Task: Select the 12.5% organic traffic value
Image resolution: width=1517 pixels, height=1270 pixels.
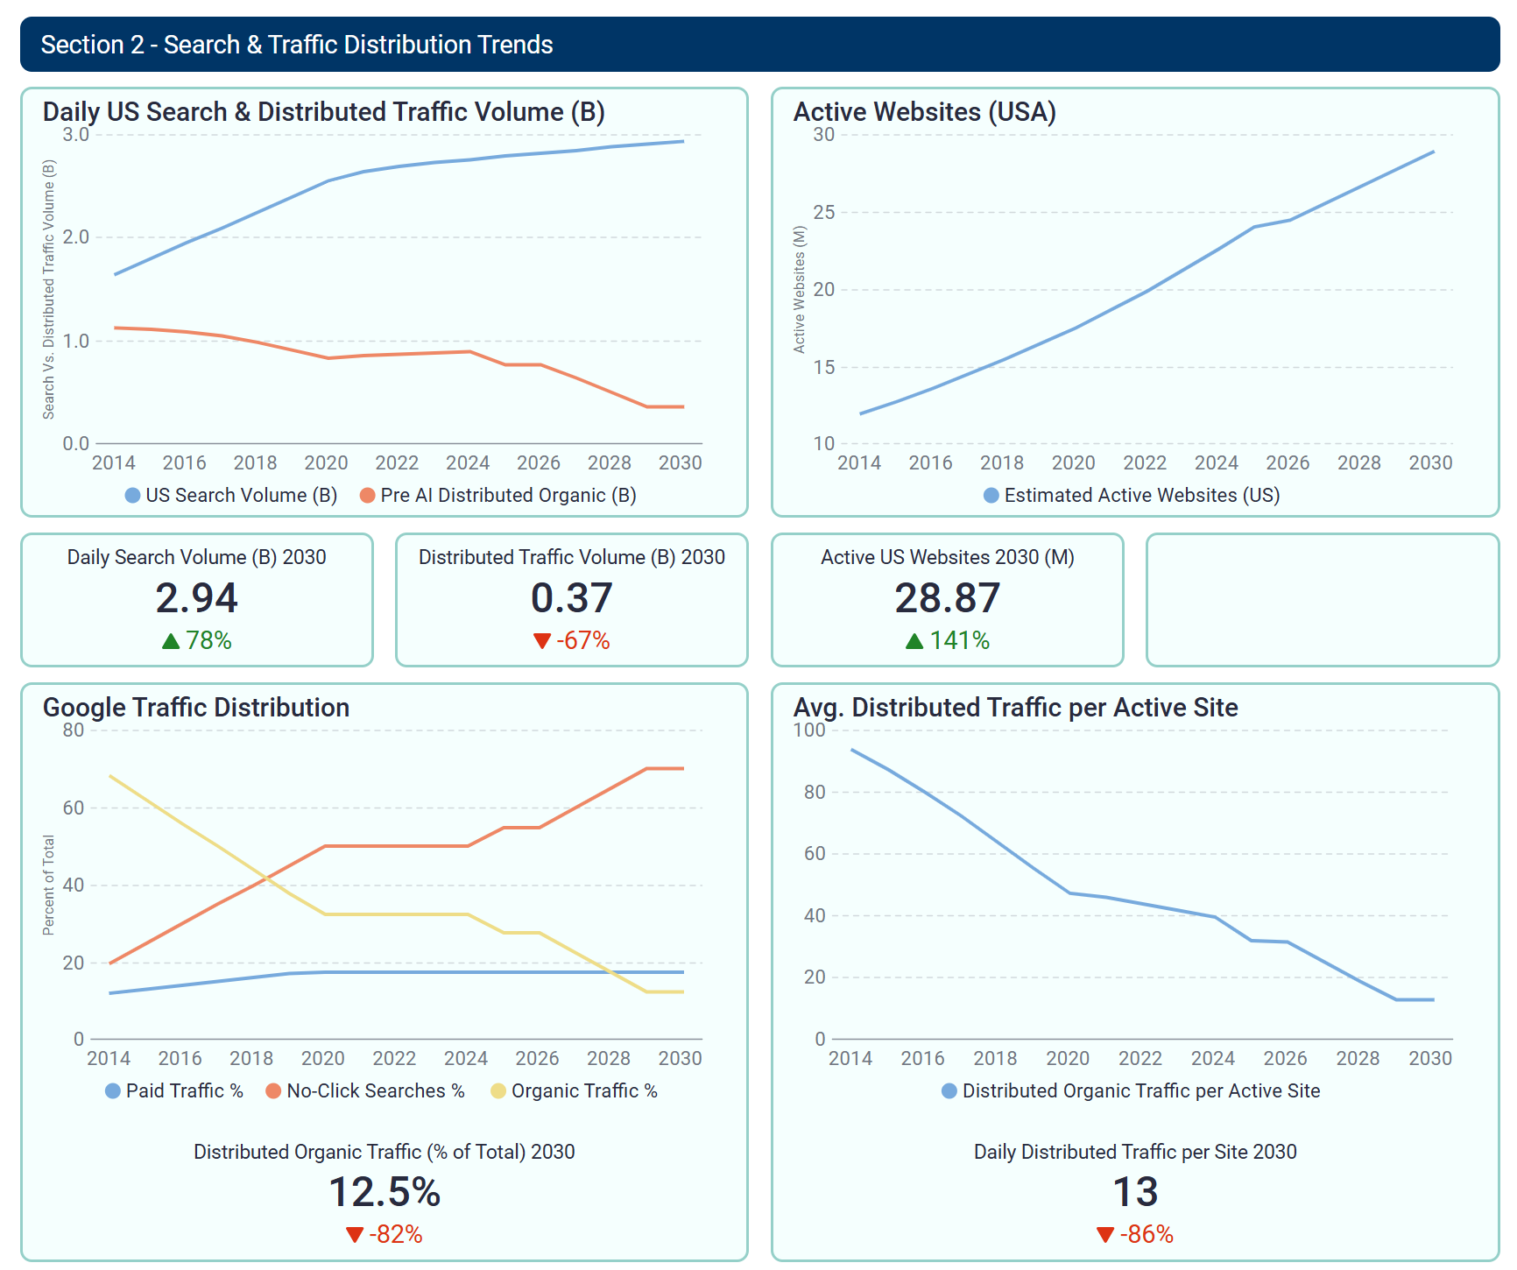Action: tap(385, 1192)
